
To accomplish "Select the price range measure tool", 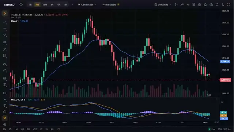I will tap(5, 85).
